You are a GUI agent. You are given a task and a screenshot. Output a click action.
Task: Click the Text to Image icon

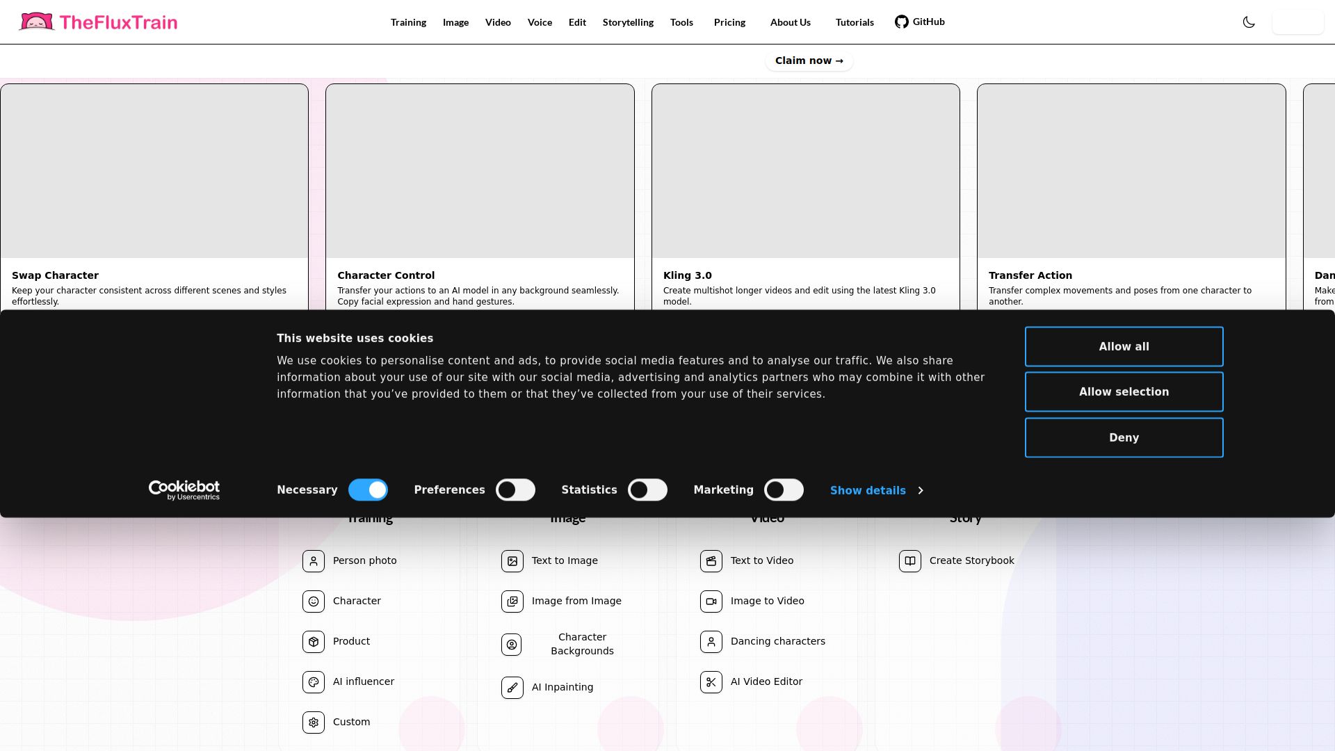click(512, 561)
